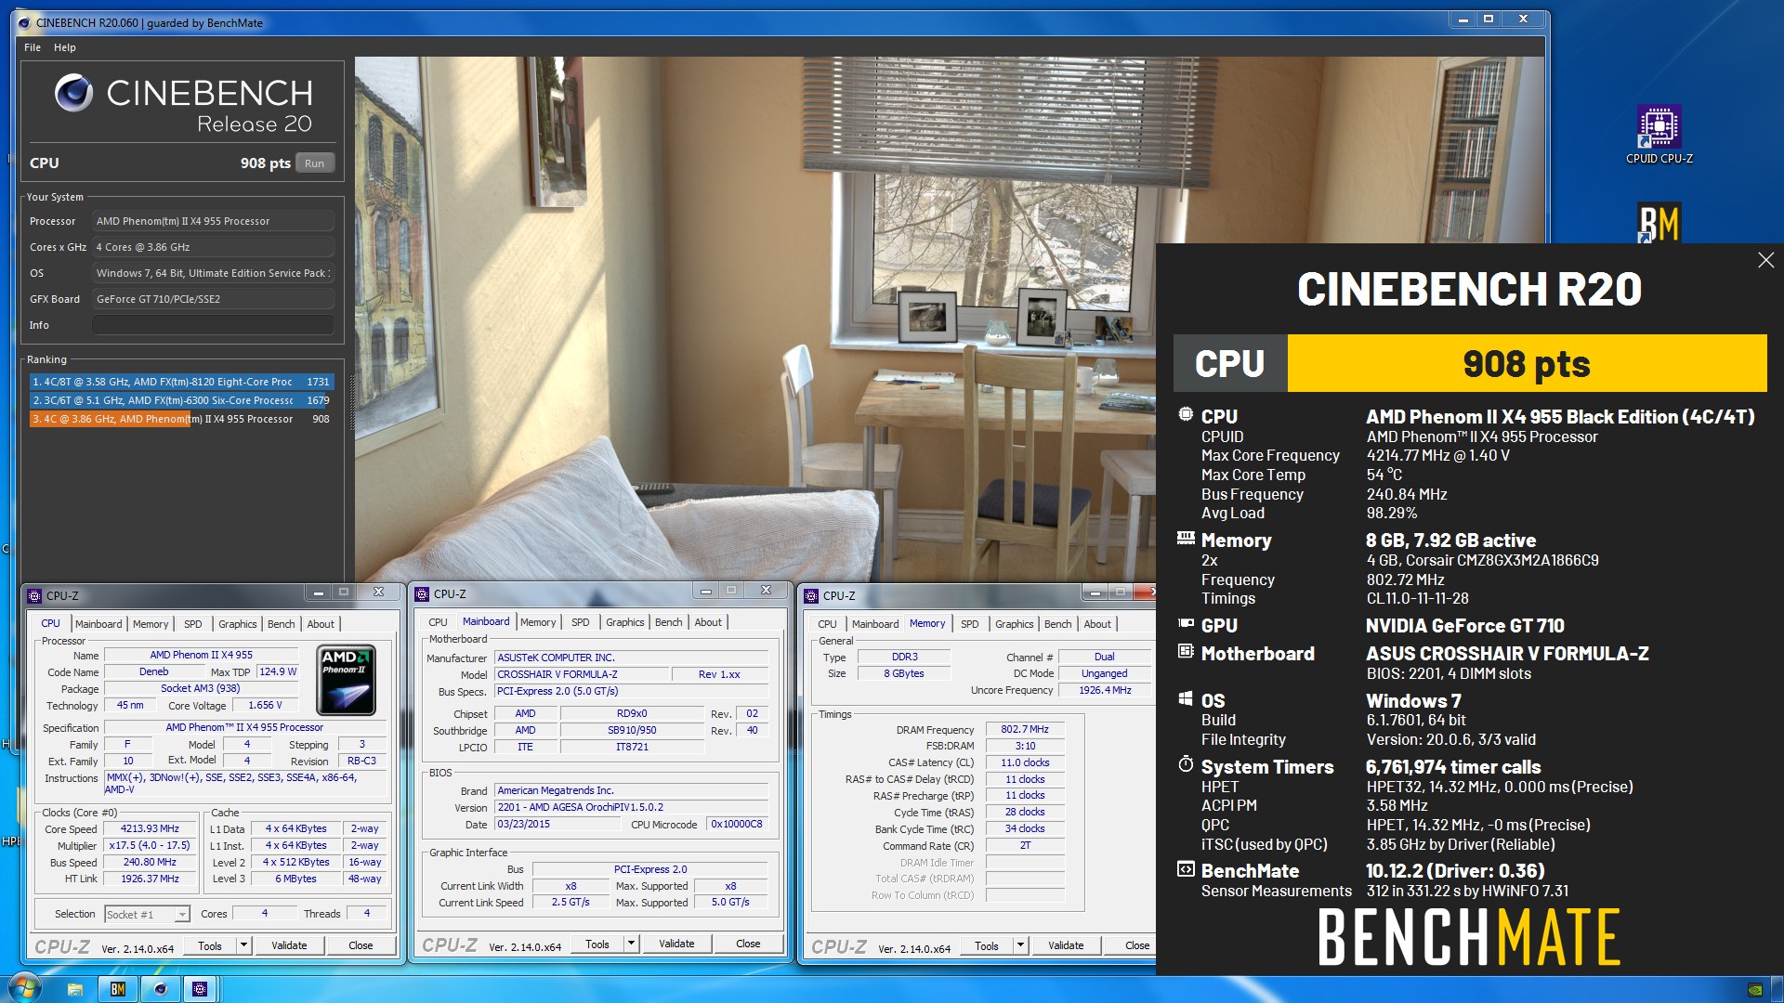Click Show Desktop at the taskbar edge
The image size is (1784, 1003).
click(1777, 989)
